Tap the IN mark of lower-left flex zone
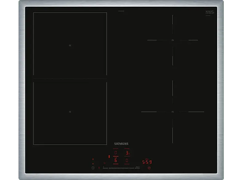Screen dimensions: 242x180 coord(70,112)
